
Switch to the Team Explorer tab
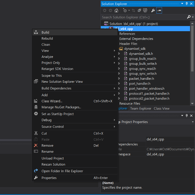141,109
